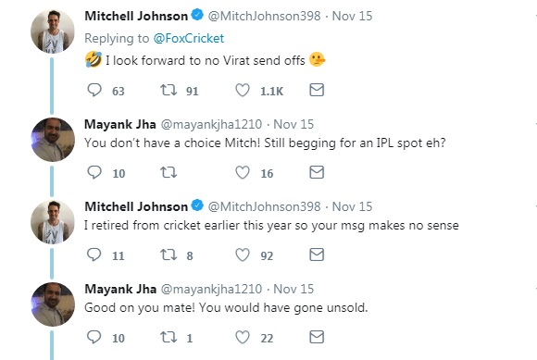537x360 pixels.
Task: Reply to 'I retired from cricket' tweet
Action: (94, 254)
